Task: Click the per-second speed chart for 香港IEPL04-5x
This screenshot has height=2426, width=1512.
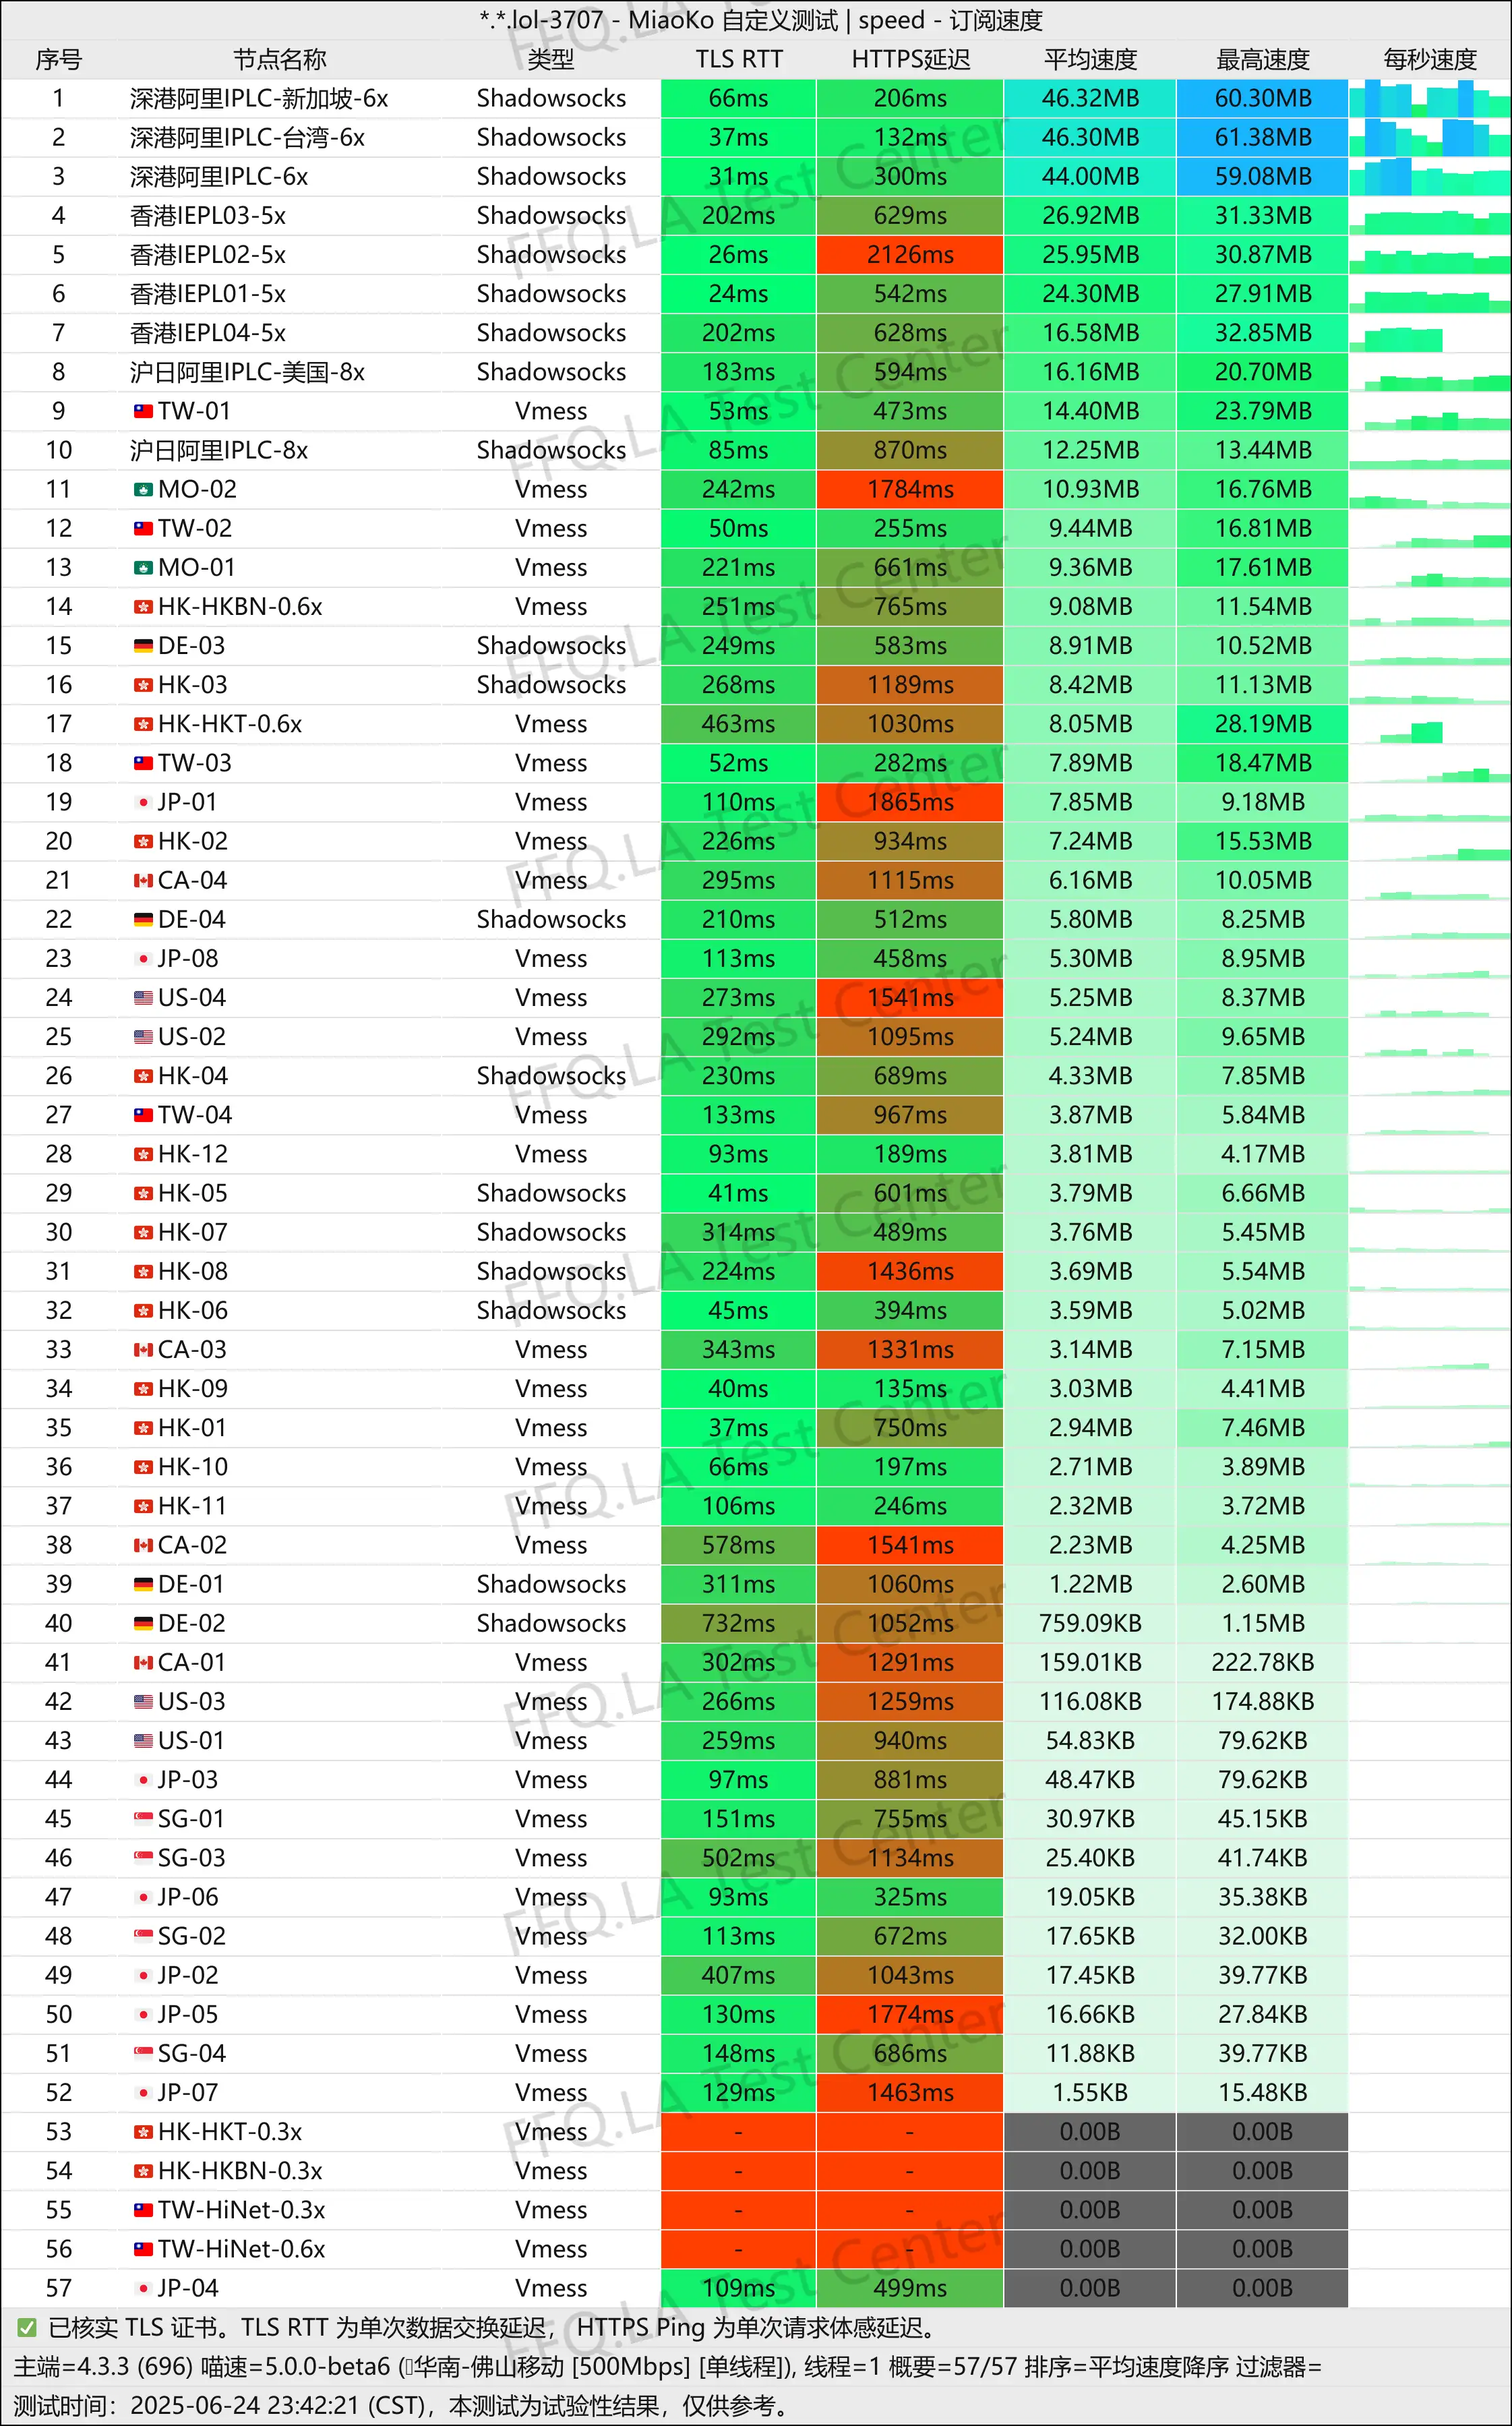Action: [1430, 333]
